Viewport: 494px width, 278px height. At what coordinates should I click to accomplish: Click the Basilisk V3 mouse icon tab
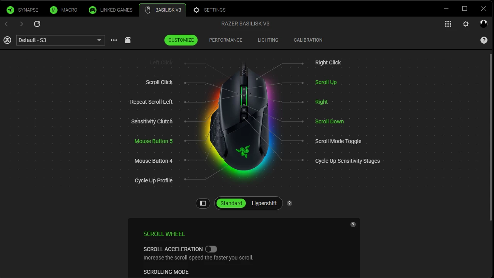coord(147,10)
